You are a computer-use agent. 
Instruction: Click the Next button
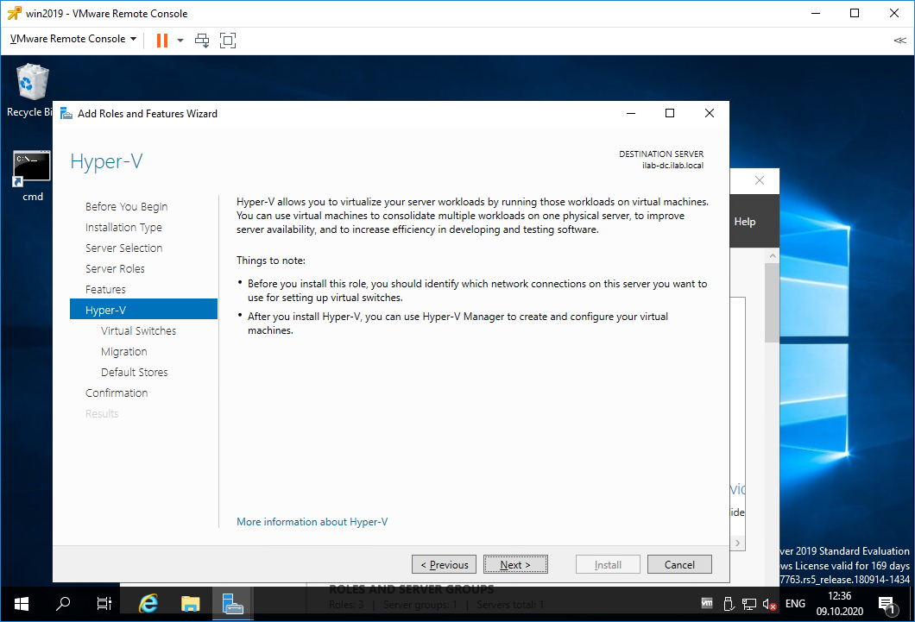515,564
